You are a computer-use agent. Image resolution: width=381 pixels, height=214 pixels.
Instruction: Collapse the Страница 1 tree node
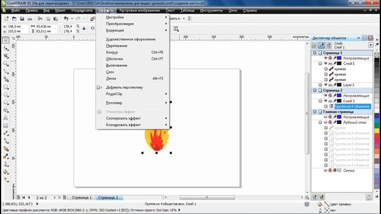coord(315,53)
